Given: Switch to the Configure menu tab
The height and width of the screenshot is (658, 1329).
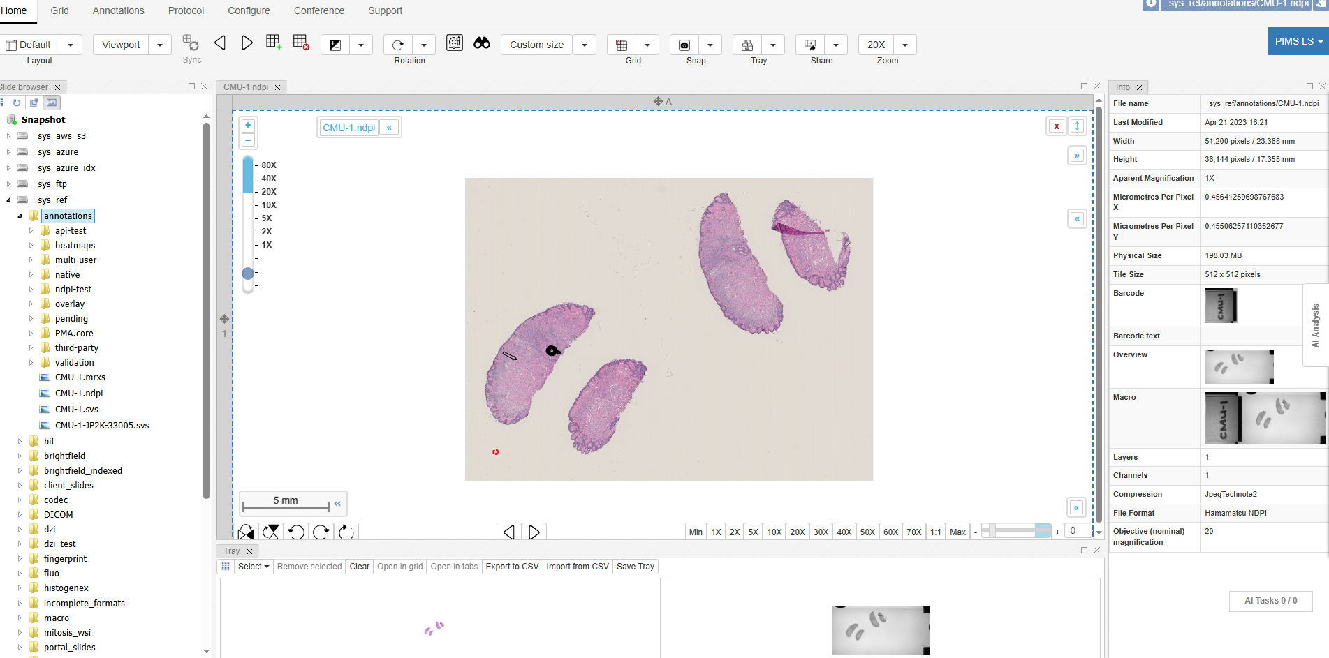Looking at the screenshot, I should [249, 10].
